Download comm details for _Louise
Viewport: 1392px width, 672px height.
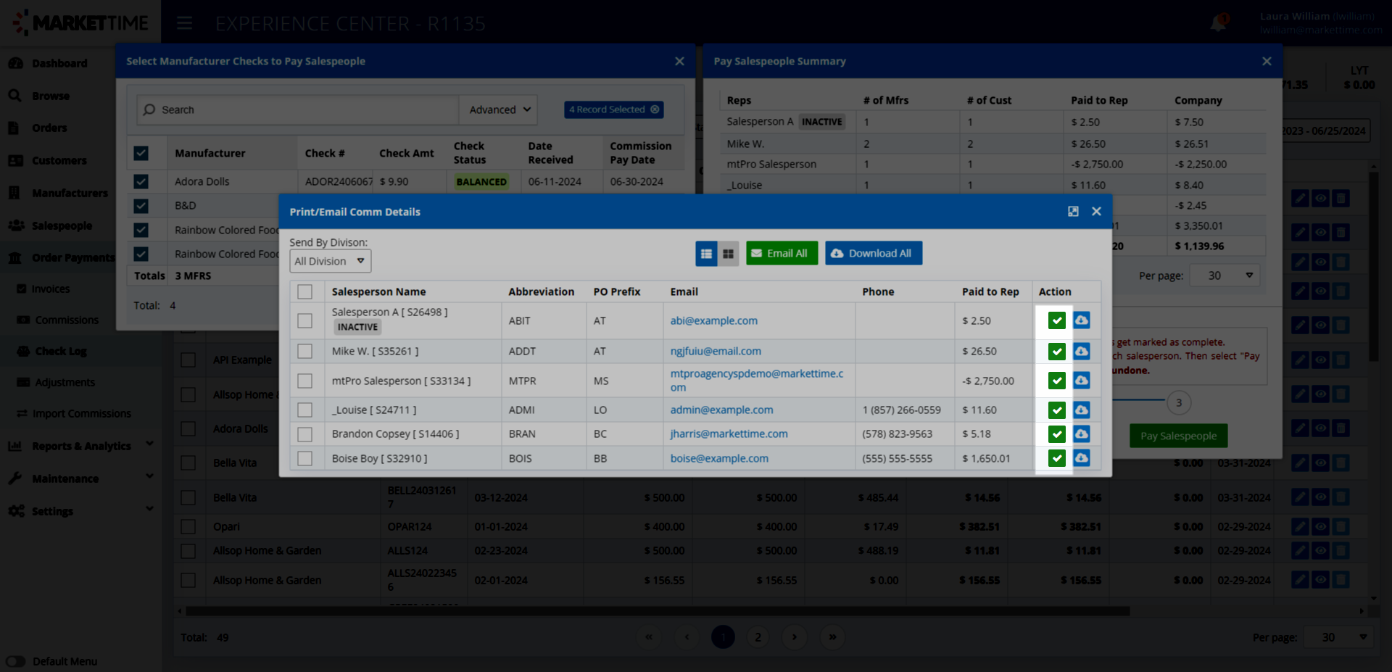[1082, 410]
